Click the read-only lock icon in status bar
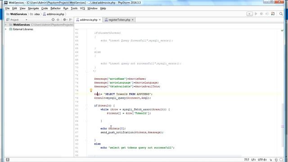This screenshot has height=162, width=288. click(x=270, y=160)
